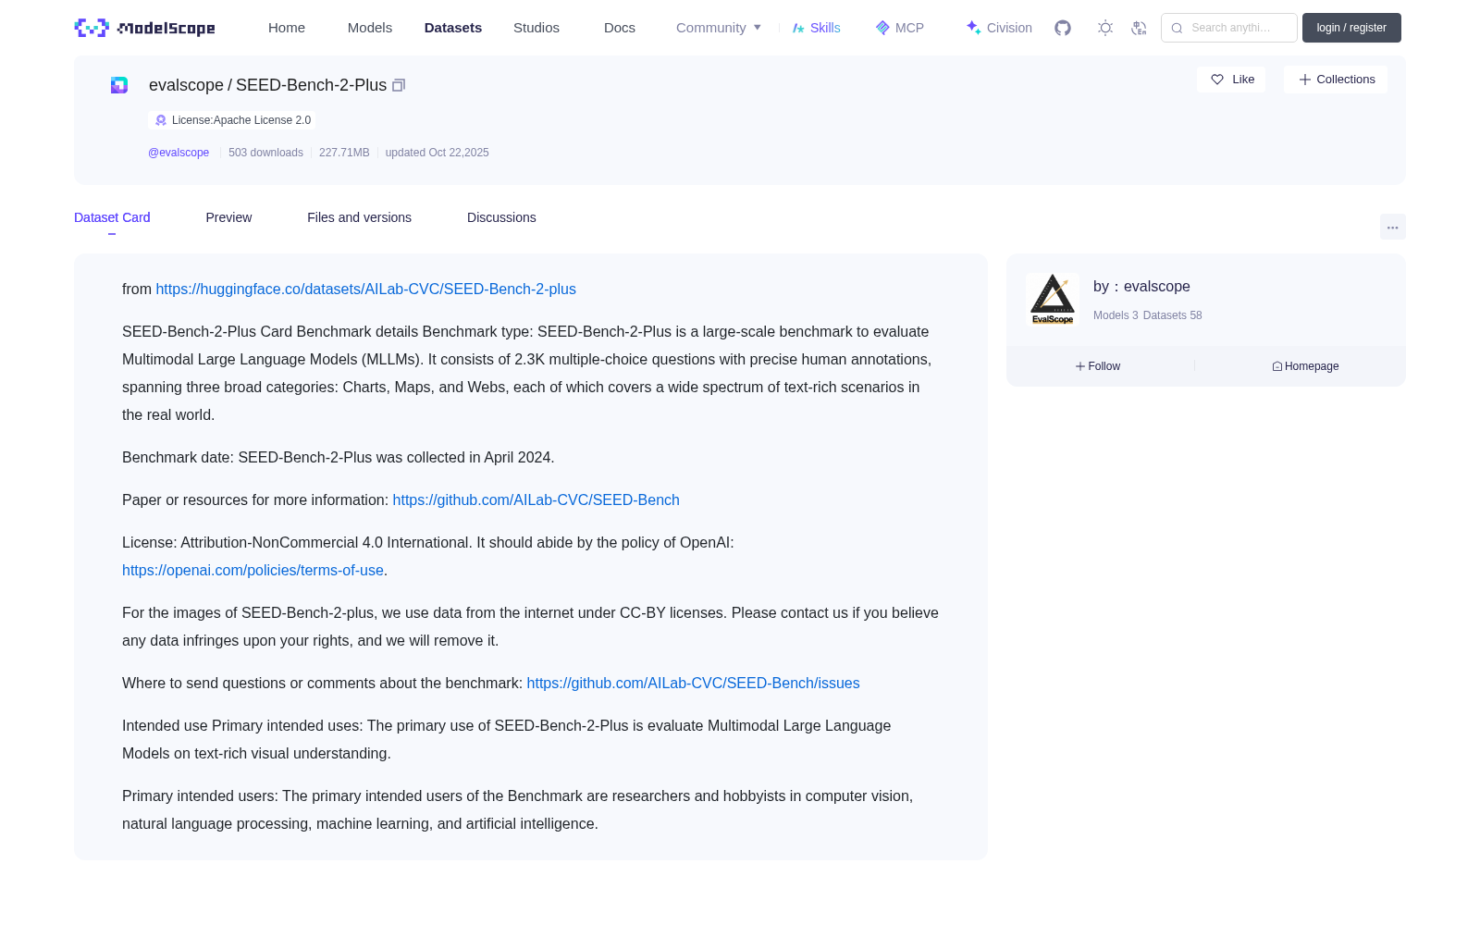Open the SEED-Bench/issues github link
This screenshot has height=925, width=1480.
tap(693, 684)
